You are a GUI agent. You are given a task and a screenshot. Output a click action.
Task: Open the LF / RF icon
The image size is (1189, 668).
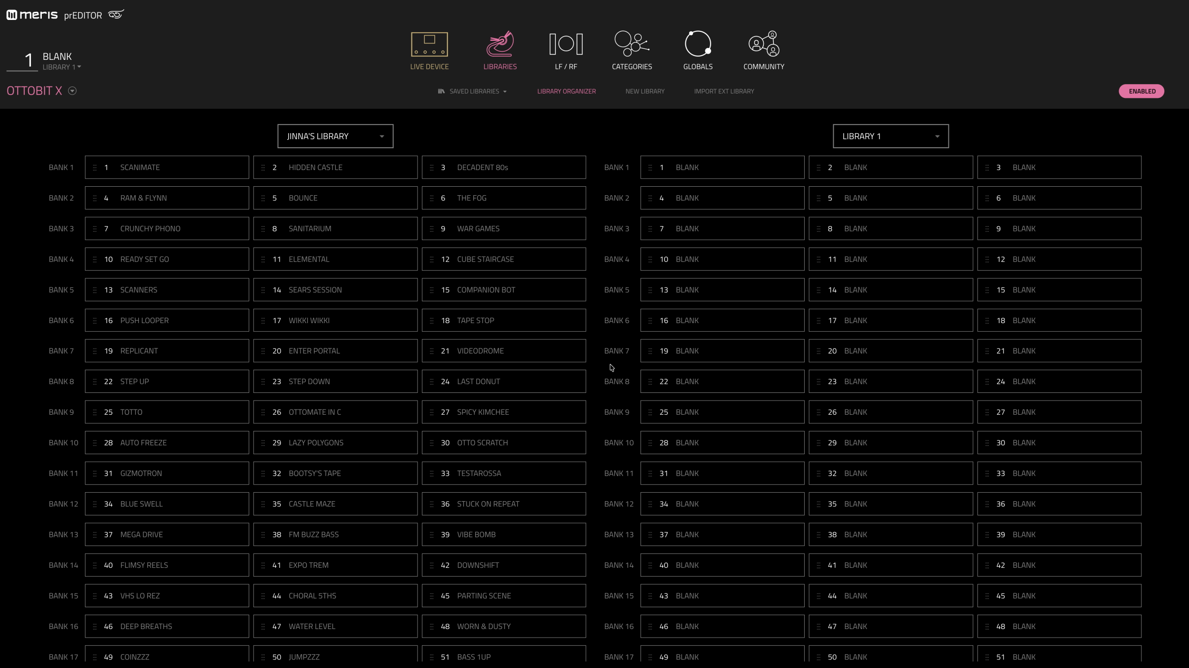click(566, 44)
